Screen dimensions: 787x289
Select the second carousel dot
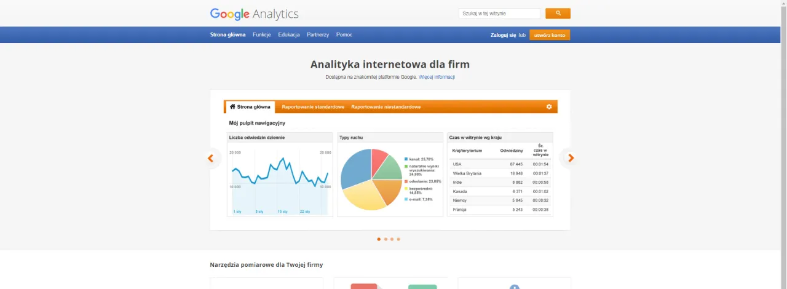pyautogui.click(x=386, y=239)
